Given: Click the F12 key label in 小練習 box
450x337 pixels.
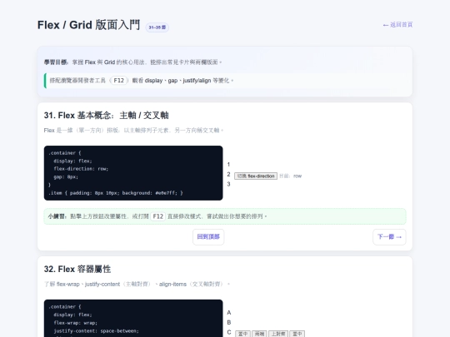Looking at the screenshot, I should [157, 216].
